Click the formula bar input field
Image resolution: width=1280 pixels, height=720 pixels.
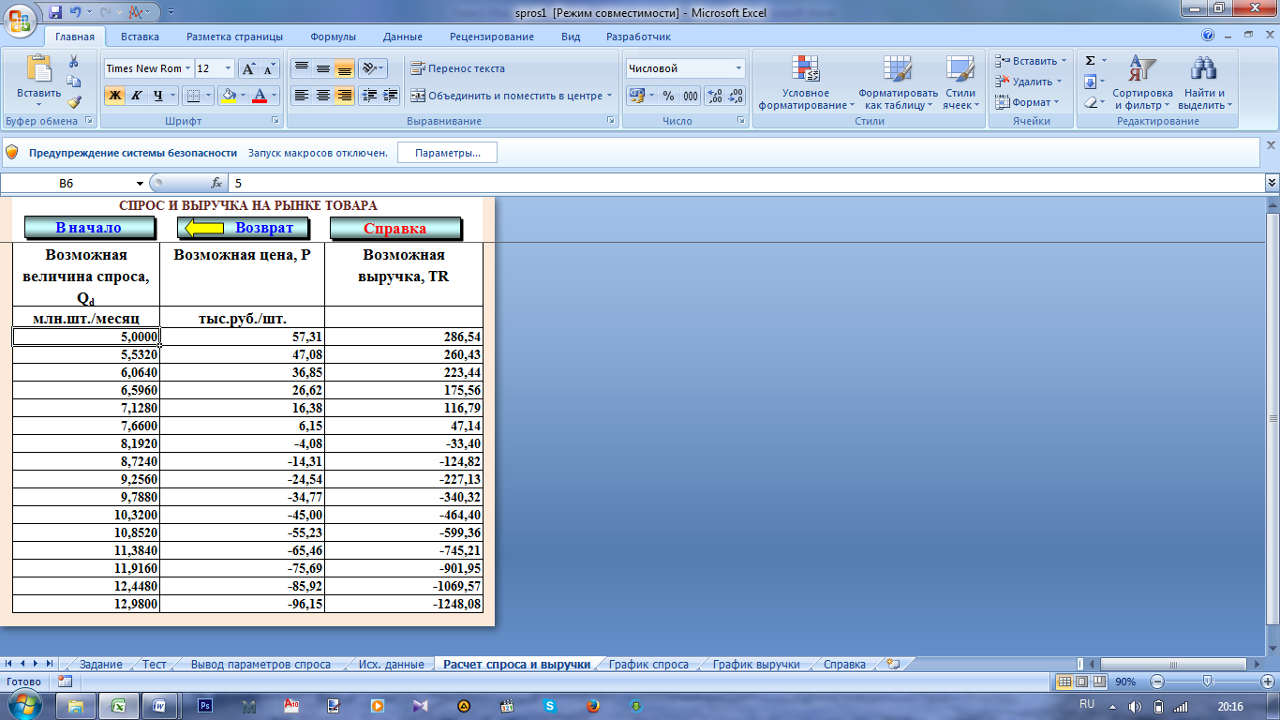[x=745, y=184]
